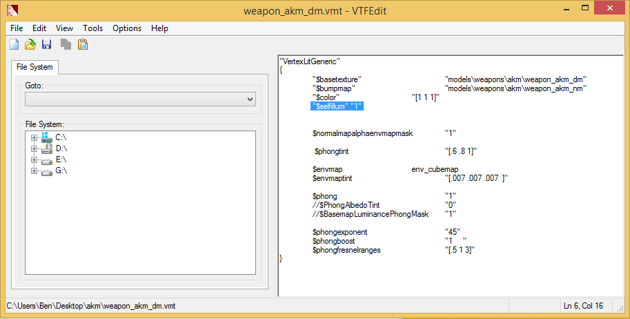Click the weapon_akm_dm texture path value
The image size is (630, 319).
click(x=515, y=79)
